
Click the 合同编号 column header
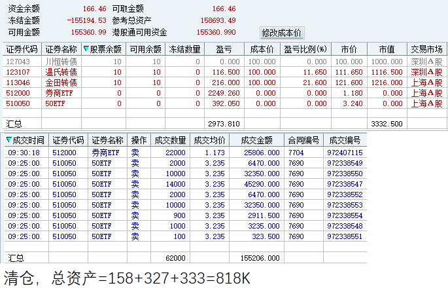point(303,140)
